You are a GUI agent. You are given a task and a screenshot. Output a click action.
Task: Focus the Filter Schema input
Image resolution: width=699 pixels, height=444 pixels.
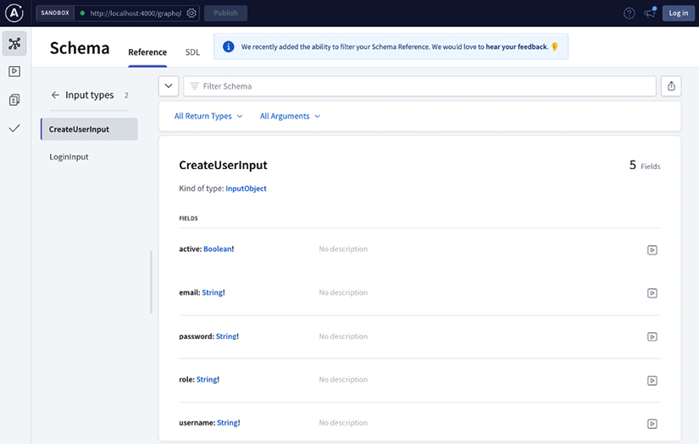pos(419,86)
